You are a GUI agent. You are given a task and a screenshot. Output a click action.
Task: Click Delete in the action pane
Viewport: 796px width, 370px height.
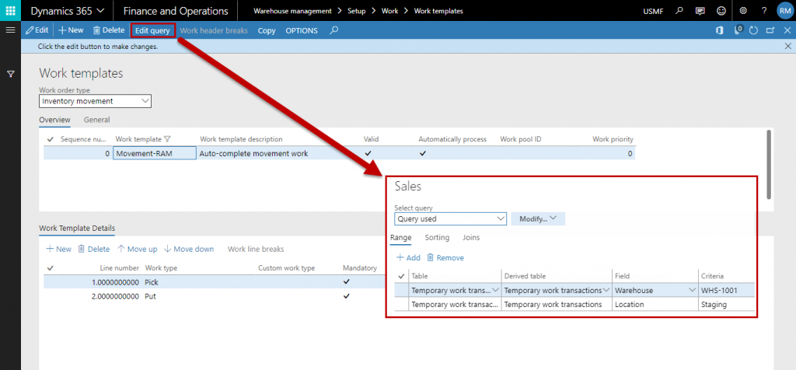point(109,30)
